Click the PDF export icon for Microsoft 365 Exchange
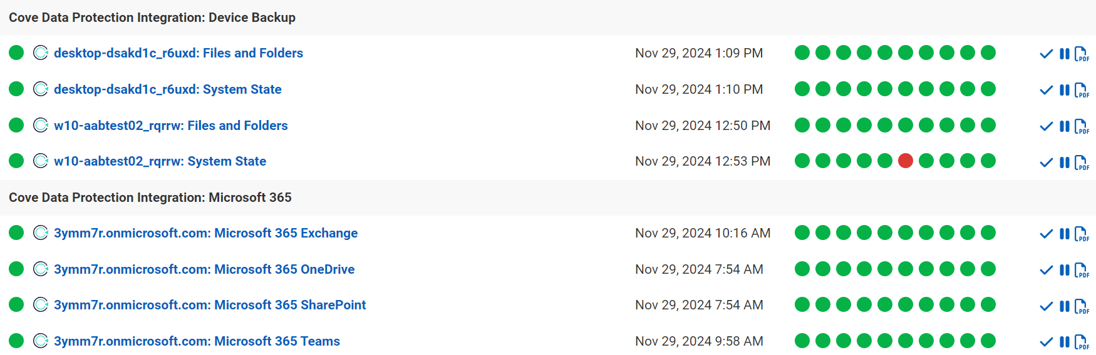This screenshot has width=1096, height=355. coord(1081,234)
